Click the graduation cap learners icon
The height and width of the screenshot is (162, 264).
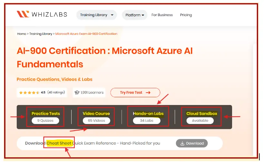[77, 92]
